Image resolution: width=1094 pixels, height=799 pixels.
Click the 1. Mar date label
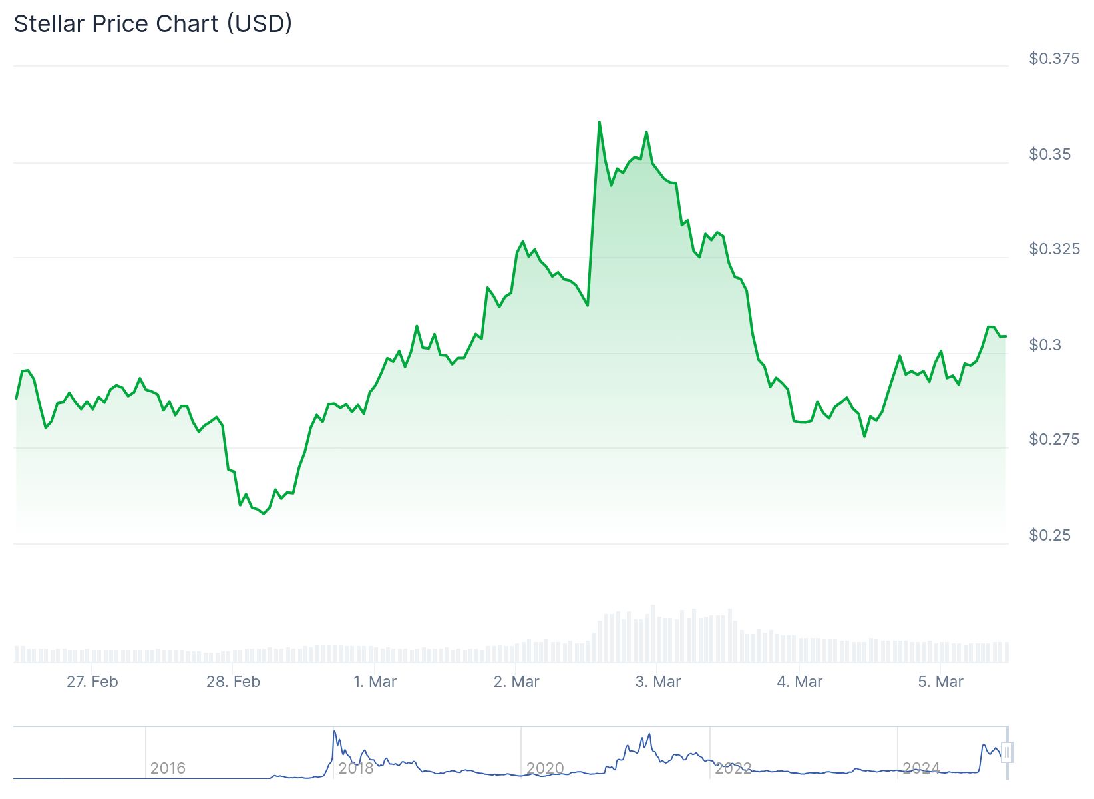point(375,682)
